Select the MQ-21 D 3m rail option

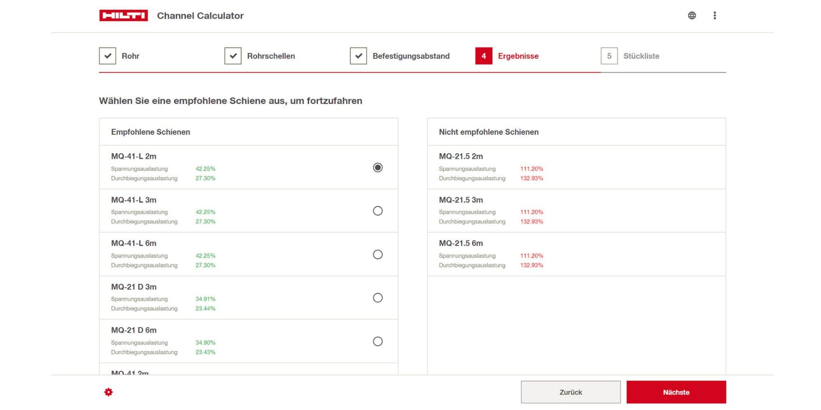[378, 298]
